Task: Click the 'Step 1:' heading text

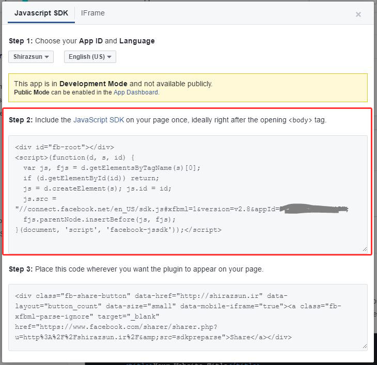Action: (x=21, y=41)
